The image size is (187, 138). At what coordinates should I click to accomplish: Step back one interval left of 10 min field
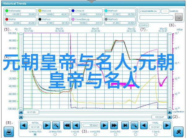tap(76, 125)
